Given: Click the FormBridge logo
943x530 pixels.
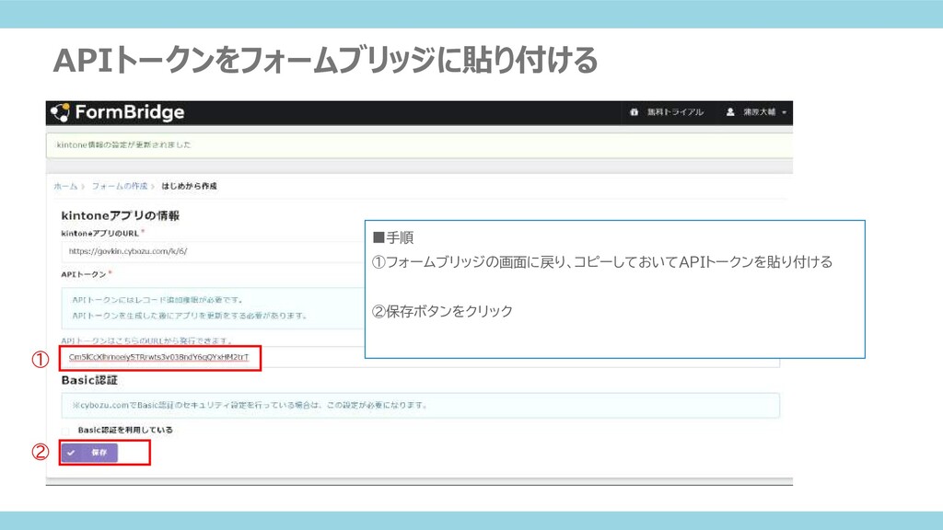Looking at the screenshot, I should pyautogui.click(x=118, y=112).
